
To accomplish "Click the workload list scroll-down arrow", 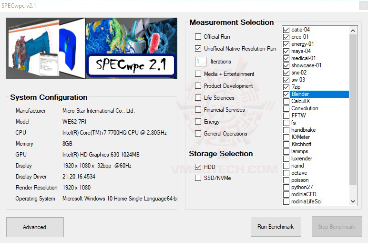I will [x=353, y=201].
